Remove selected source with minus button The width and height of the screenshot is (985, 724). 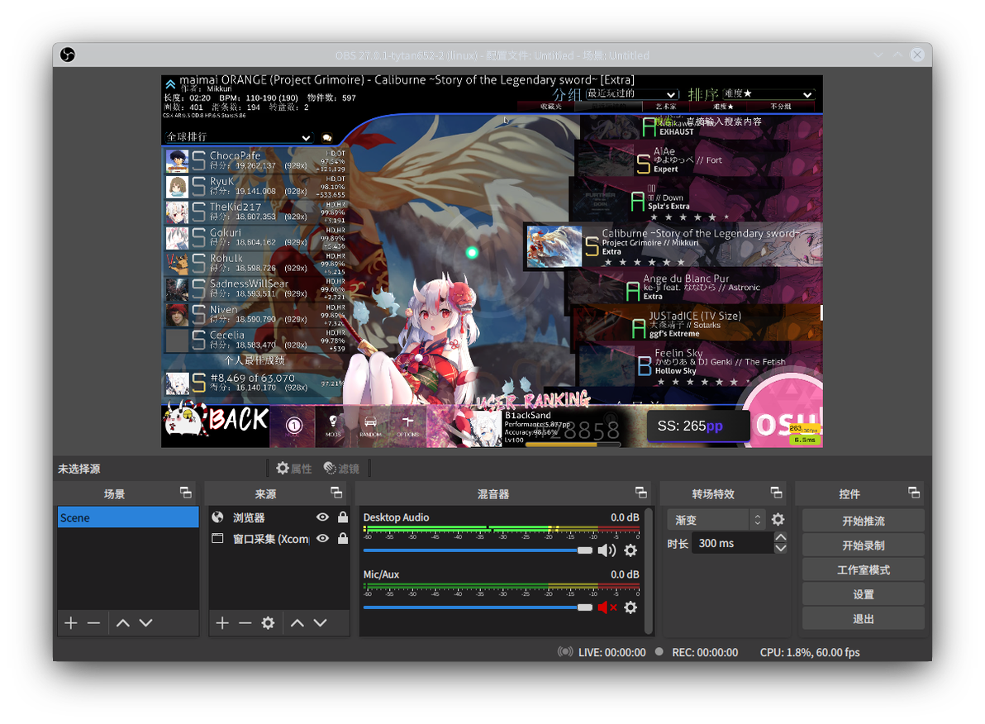[x=245, y=623]
